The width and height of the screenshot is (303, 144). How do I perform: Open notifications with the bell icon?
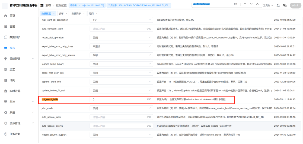(278, 5)
